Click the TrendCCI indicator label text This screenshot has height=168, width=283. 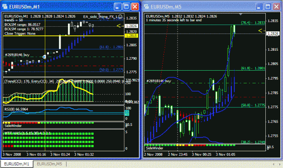click(x=29, y=82)
